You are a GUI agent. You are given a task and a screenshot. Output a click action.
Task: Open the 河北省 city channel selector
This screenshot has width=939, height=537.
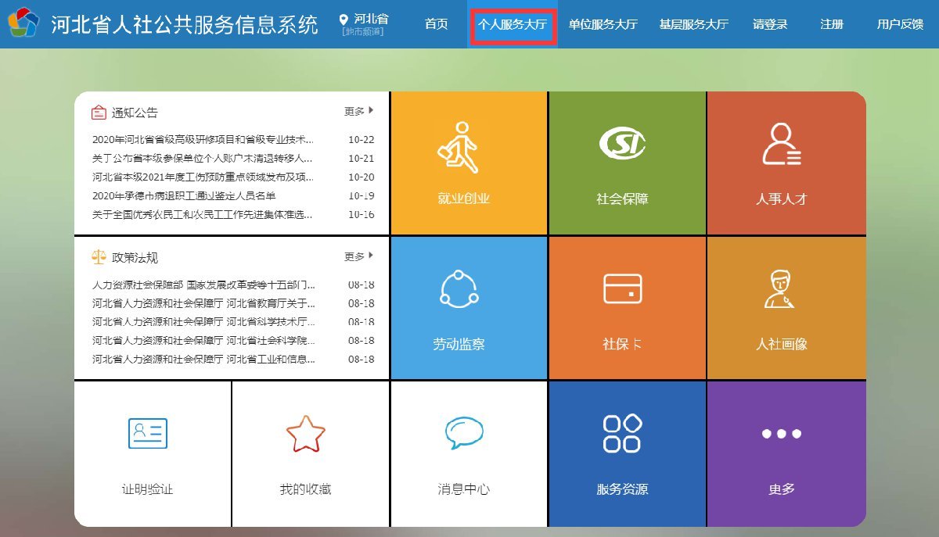(365, 24)
